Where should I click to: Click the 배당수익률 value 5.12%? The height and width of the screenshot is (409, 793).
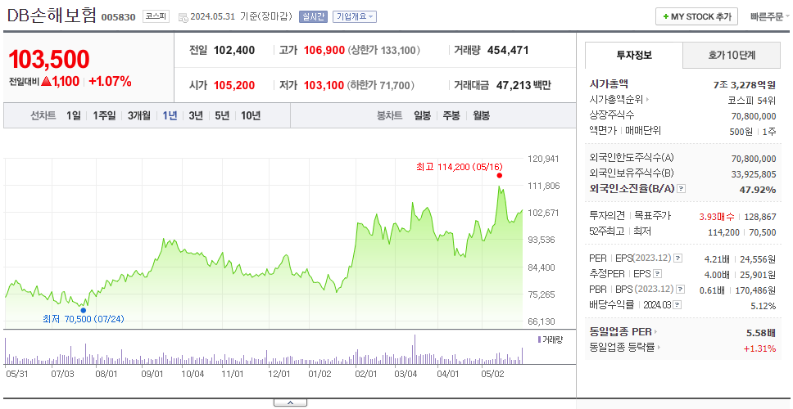(764, 306)
